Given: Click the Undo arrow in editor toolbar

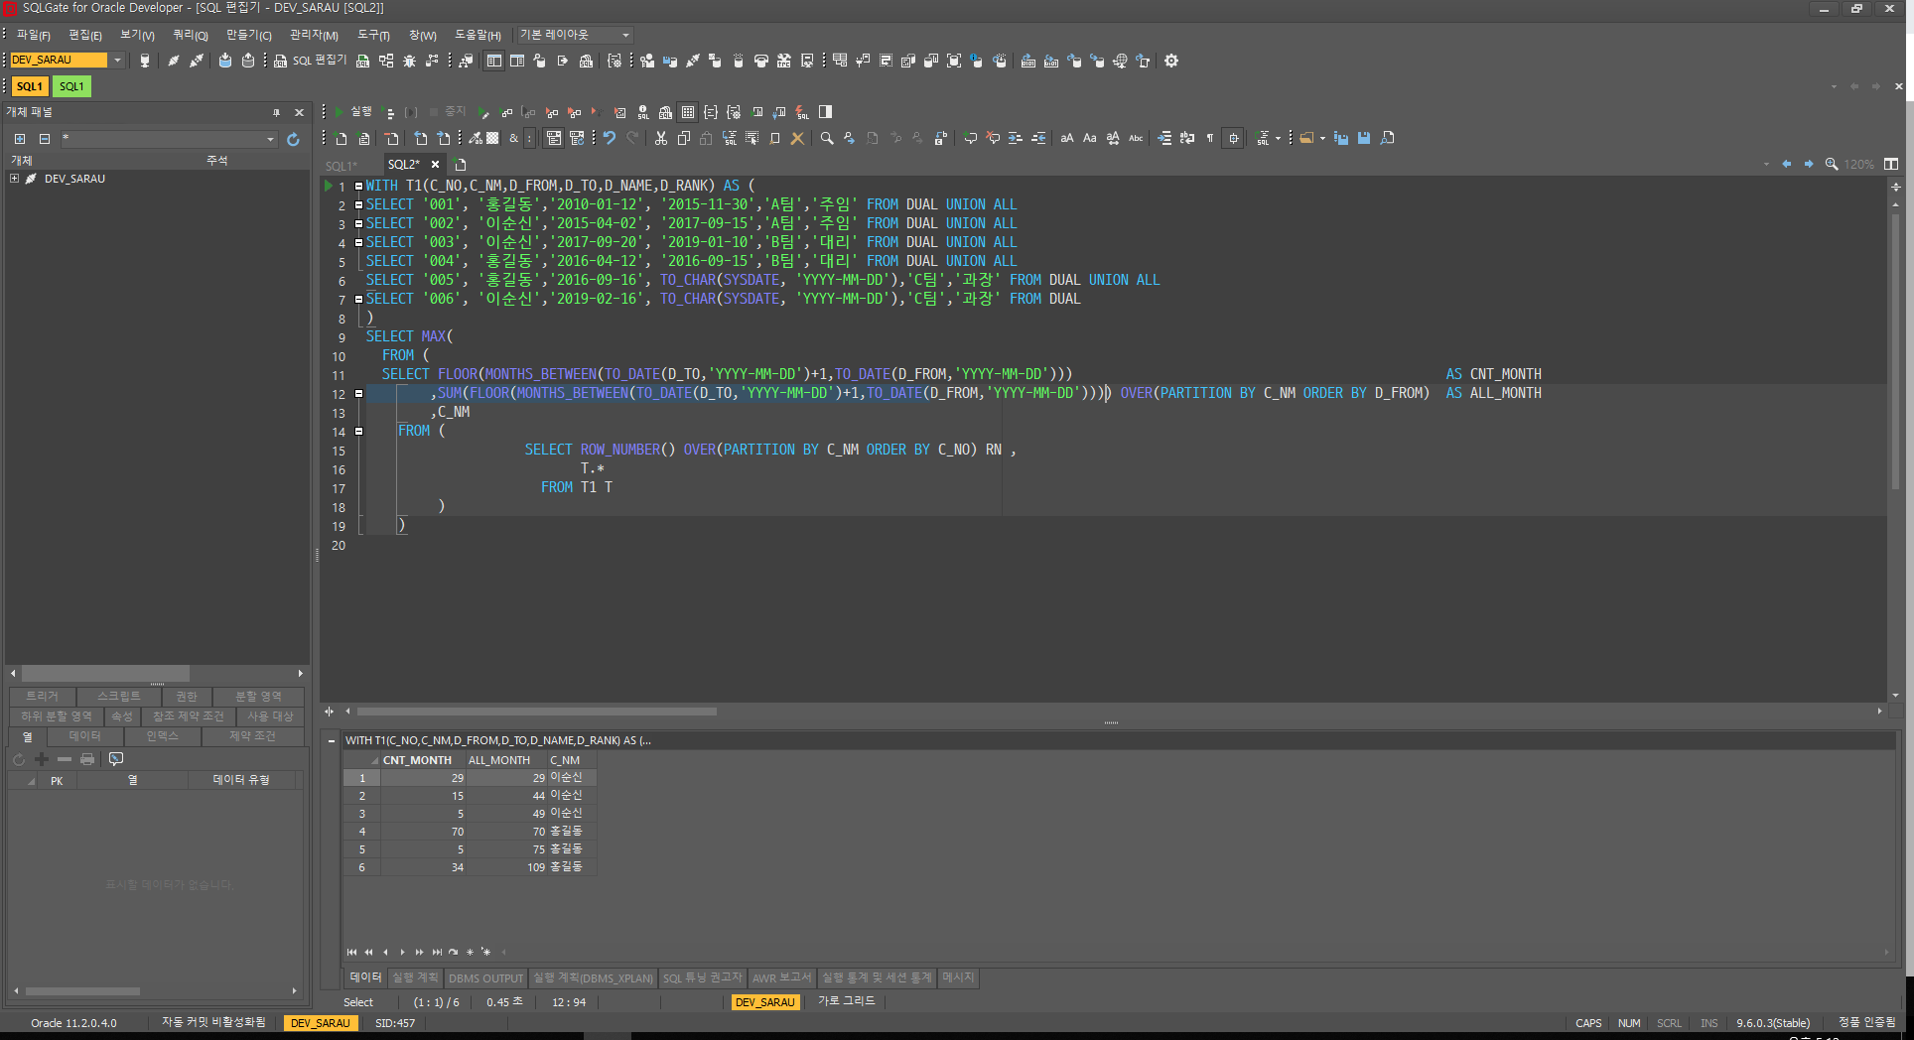Looking at the screenshot, I should (610, 138).
